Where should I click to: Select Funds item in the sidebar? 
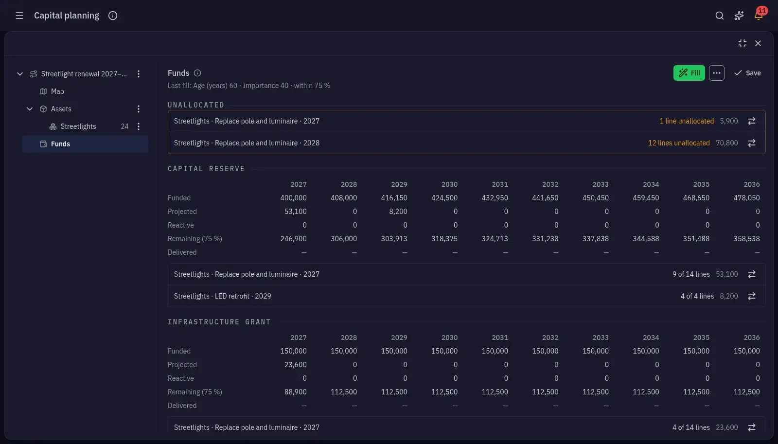pyautogui.click(x=85, y=144)
